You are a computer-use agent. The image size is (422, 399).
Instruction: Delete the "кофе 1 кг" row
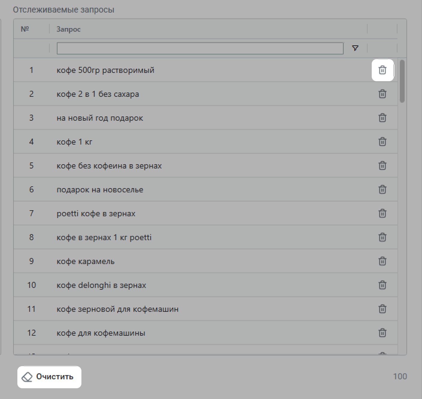[382, 142]
